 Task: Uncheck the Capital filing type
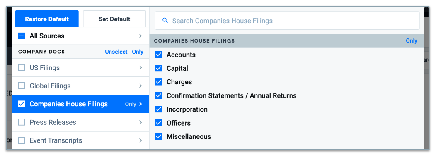158,68
